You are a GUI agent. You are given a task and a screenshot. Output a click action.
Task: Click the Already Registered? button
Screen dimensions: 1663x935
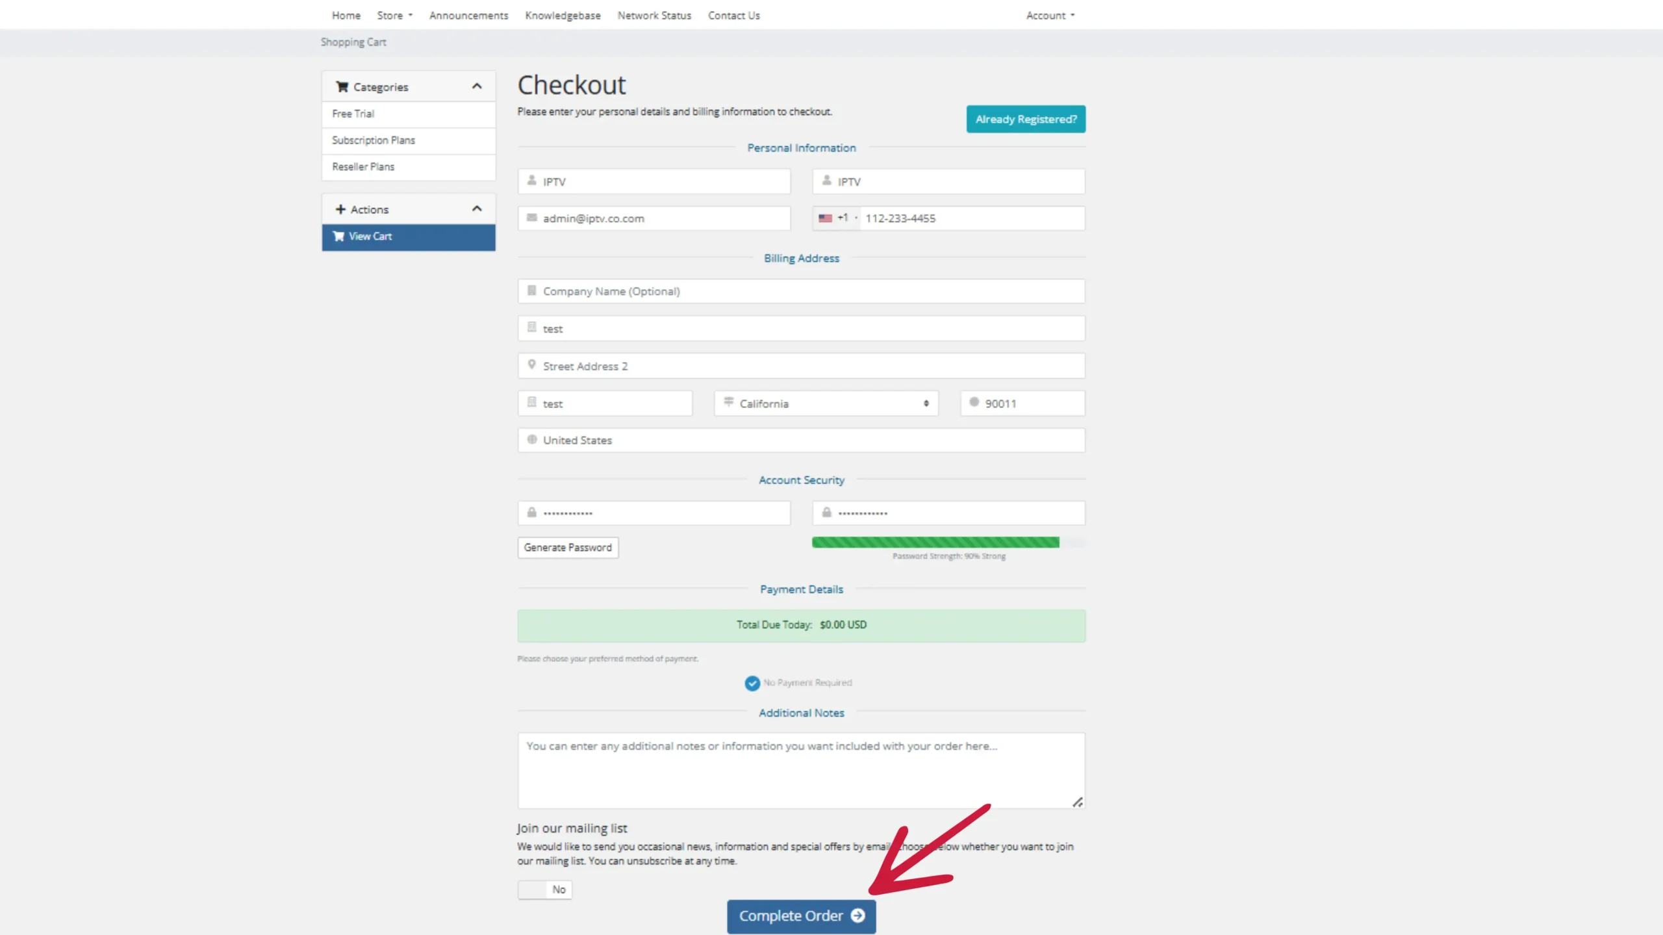[1025, 119]
